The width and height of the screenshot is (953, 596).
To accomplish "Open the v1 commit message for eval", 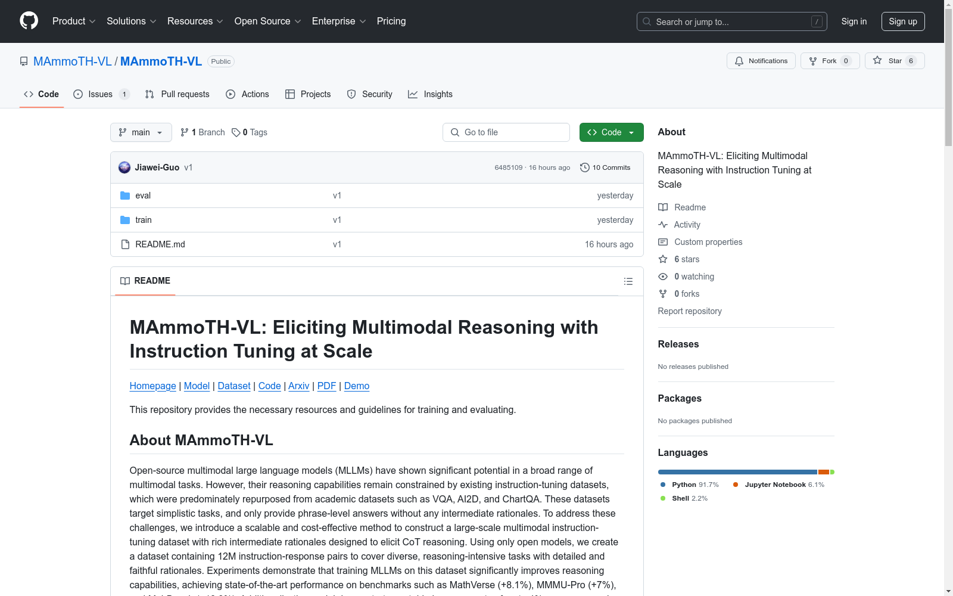I will click(x=337, y=195).
